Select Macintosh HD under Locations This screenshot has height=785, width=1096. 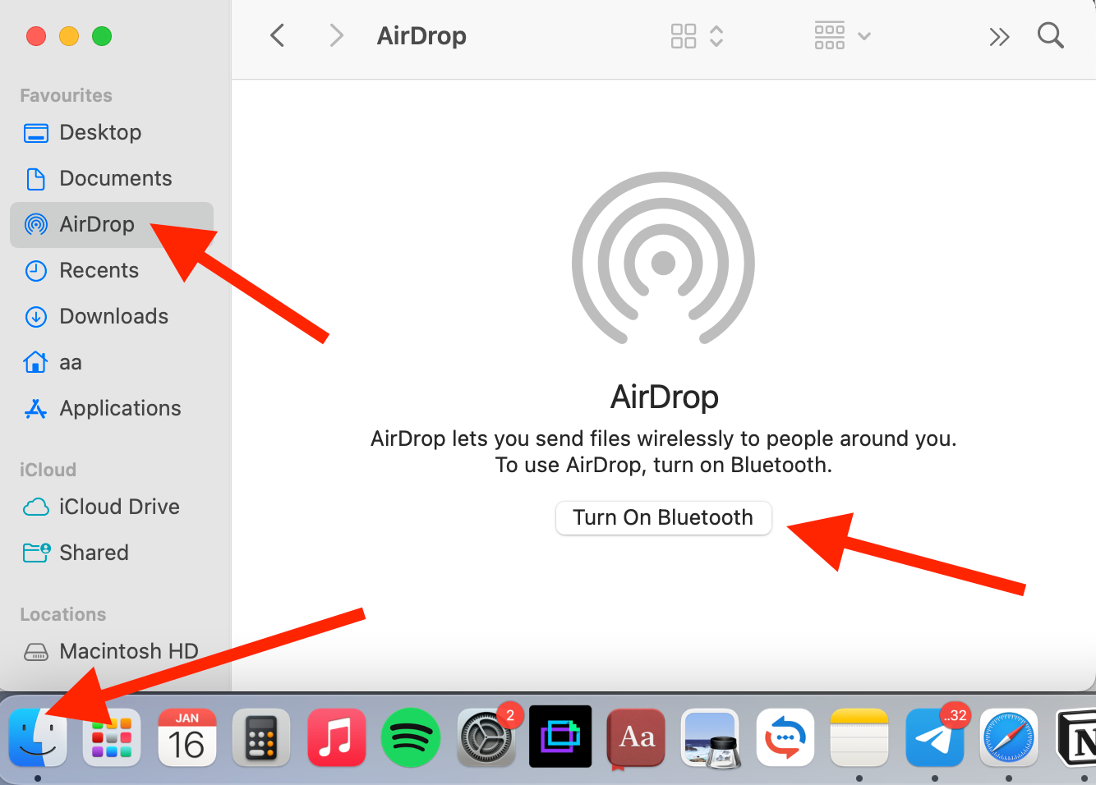click(112, 651)
